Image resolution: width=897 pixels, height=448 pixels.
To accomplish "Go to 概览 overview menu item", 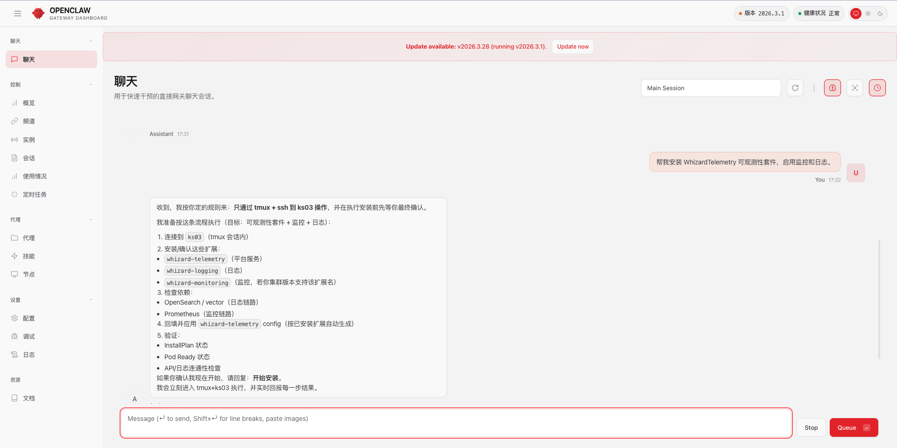I will [x=29, y=103].
